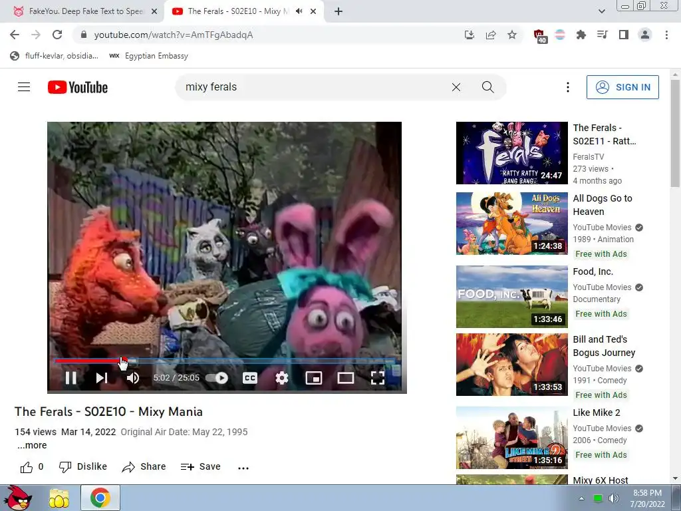
Task: Toggle the Chrome side panel
Action: (624, 35)
